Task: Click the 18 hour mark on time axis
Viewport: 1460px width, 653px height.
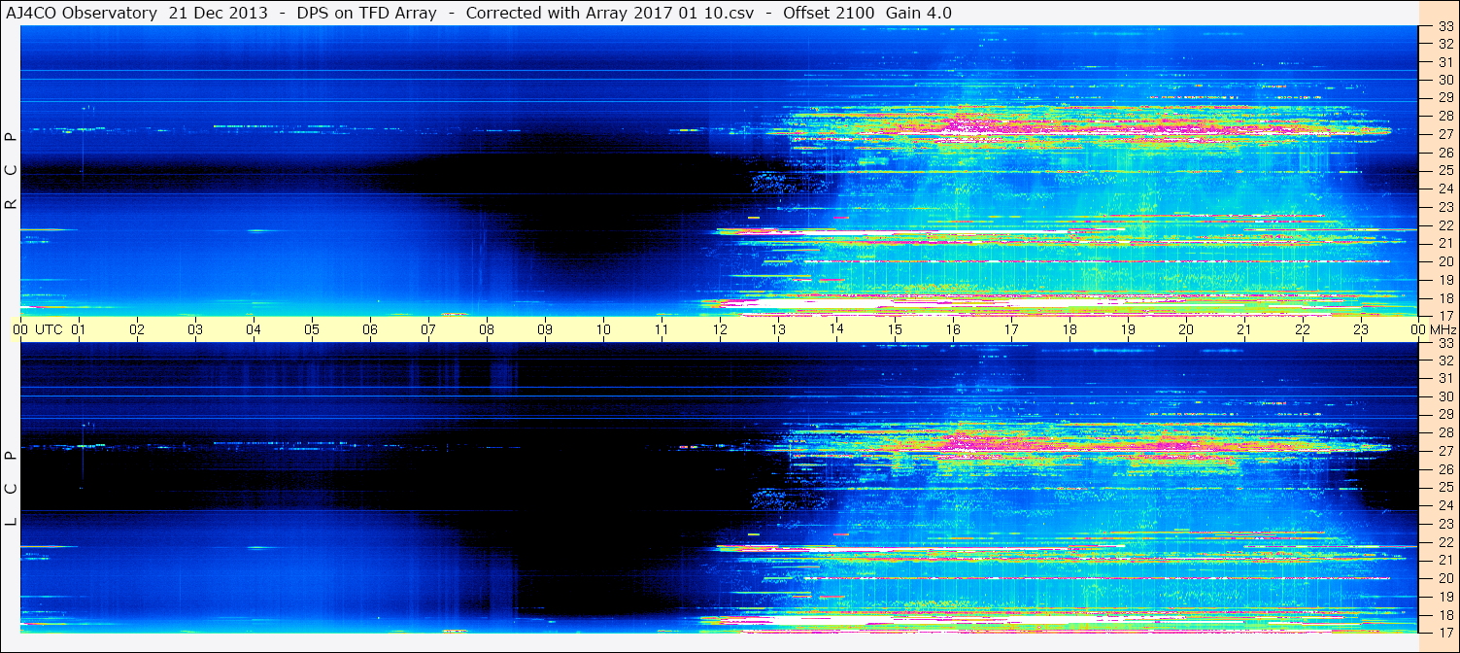Action: point(1070,329)
